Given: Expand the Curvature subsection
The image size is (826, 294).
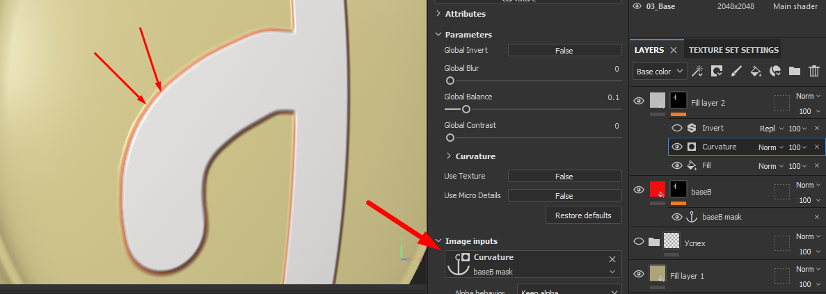Looking at the screenshot, I should coord(449,156).
